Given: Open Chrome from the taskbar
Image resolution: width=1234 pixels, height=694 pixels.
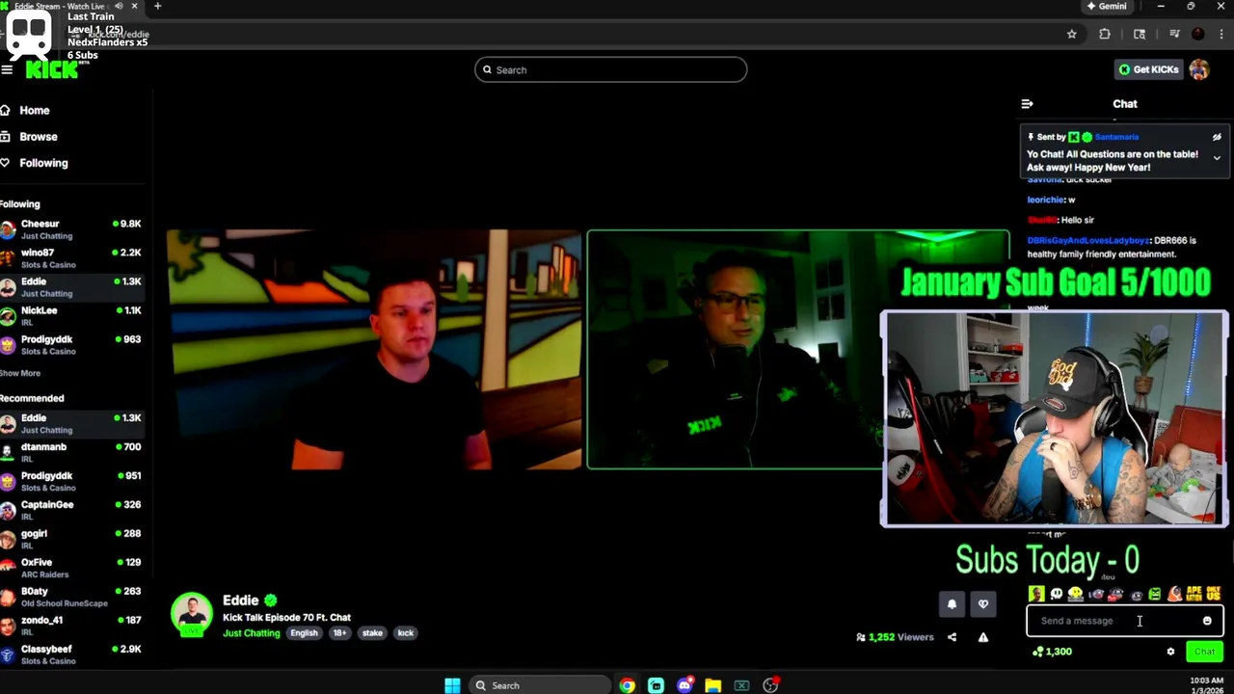Looking at the screenshot, I should click(x=628, y=685).
